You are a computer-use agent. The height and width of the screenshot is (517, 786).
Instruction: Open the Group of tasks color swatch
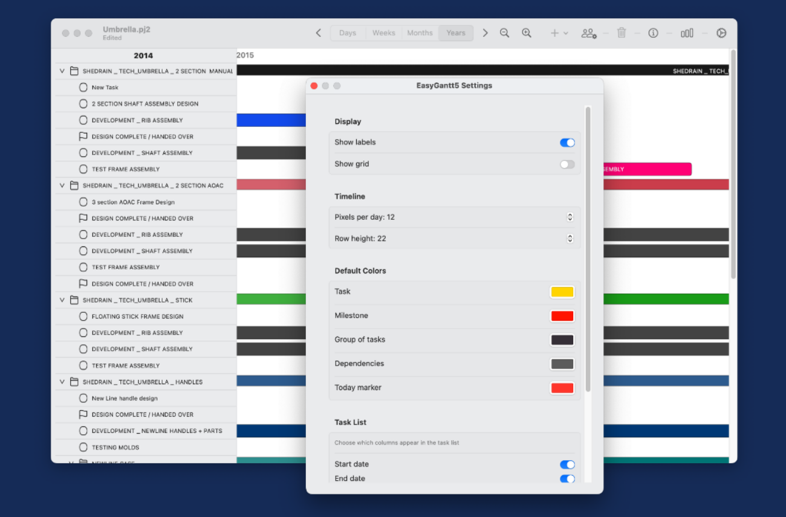pos(562,340)
